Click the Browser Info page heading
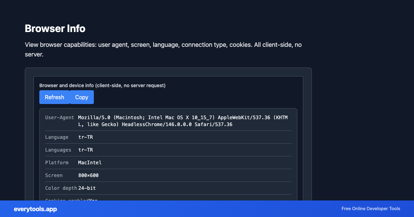 click(x=55, y=29)
